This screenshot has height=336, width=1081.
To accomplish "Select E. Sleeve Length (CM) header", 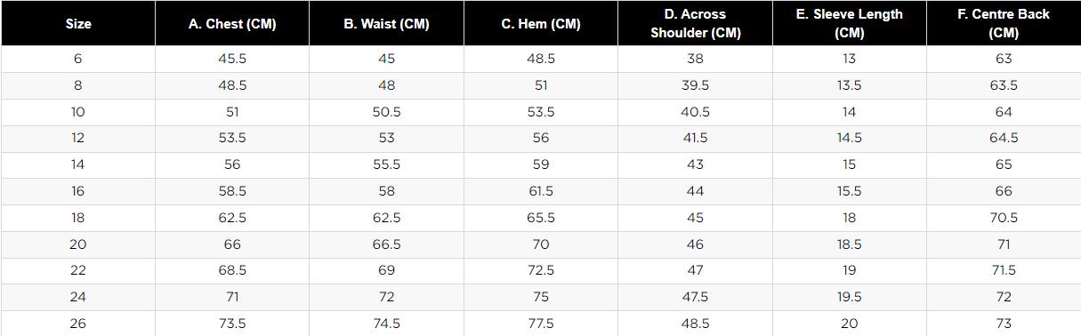I will click(849, 24).
